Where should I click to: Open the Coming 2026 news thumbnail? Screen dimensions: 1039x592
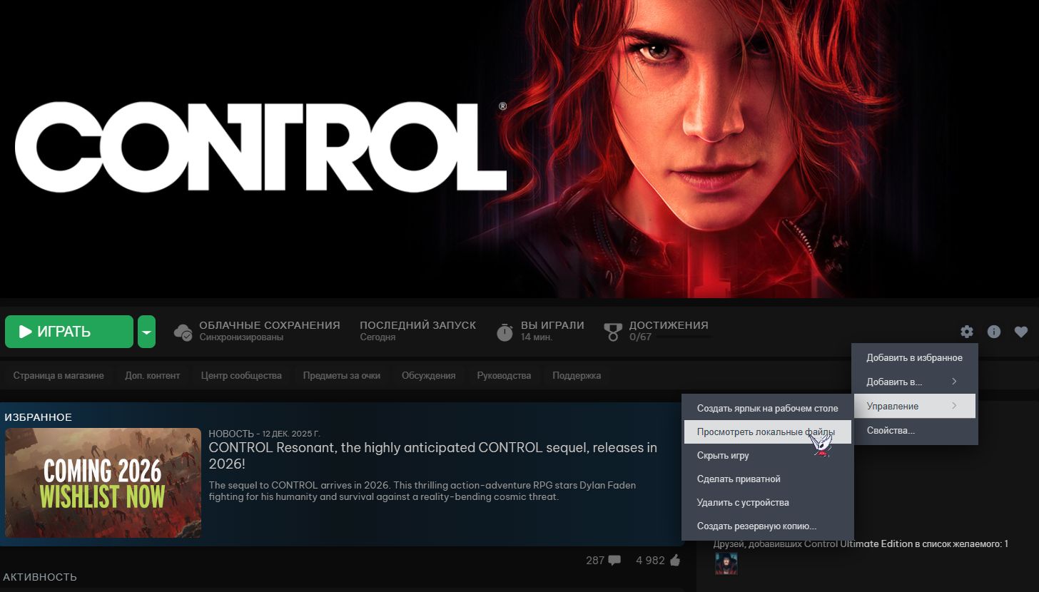(x=103, y=483)
